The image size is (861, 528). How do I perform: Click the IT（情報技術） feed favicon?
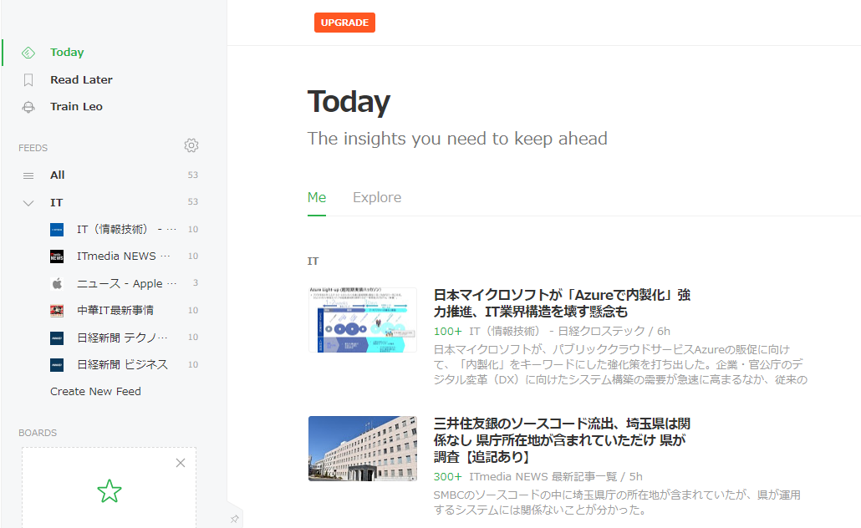tap(57, 230)
